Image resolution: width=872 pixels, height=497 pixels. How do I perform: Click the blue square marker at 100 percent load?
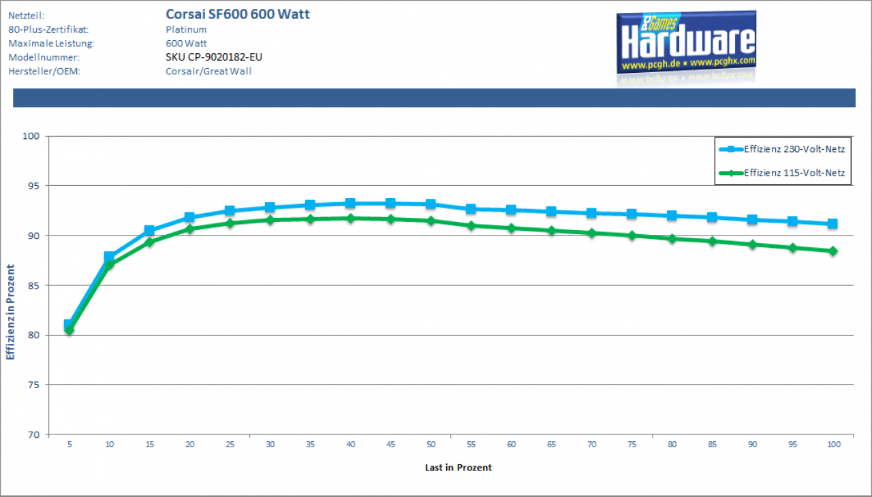(x=832, y=223)
